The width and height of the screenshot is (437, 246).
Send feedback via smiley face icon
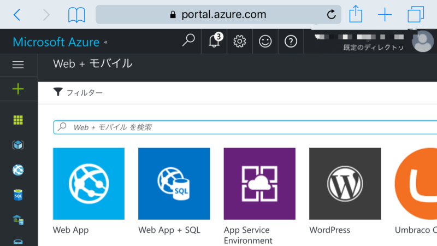[x=265, y=42]
